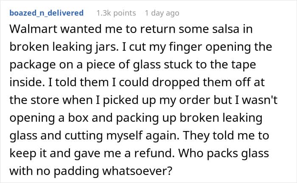Open the '1 day ago' timestamp permalink
Image resolution: width=297 pixels, height=183 pixels.
[162, 13]
